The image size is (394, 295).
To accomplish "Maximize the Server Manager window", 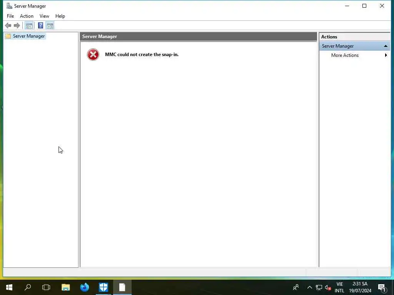I will pos(364,6).
